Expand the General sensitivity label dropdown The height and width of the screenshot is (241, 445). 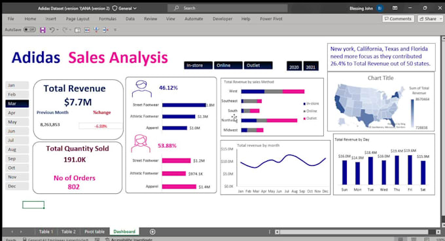(124, 9)
